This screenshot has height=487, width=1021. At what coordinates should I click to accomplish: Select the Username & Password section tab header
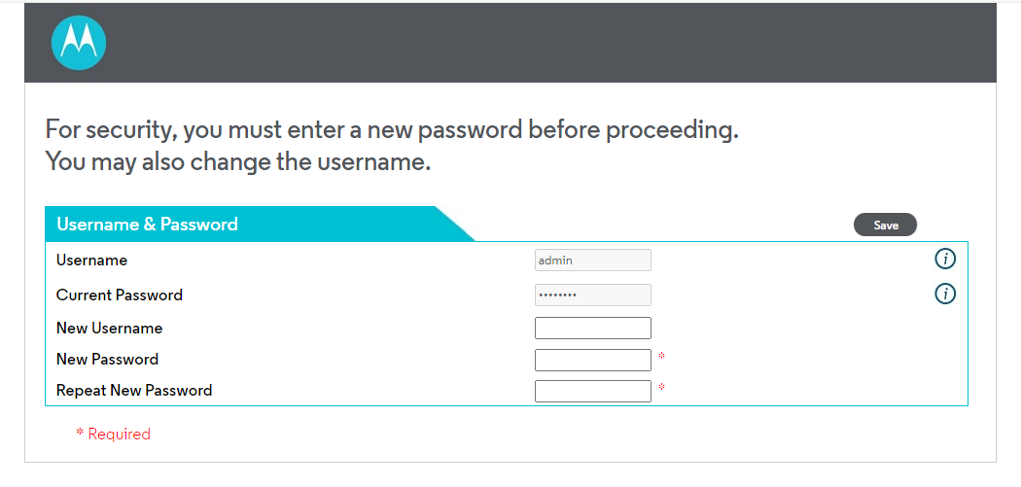pos(260,224)
